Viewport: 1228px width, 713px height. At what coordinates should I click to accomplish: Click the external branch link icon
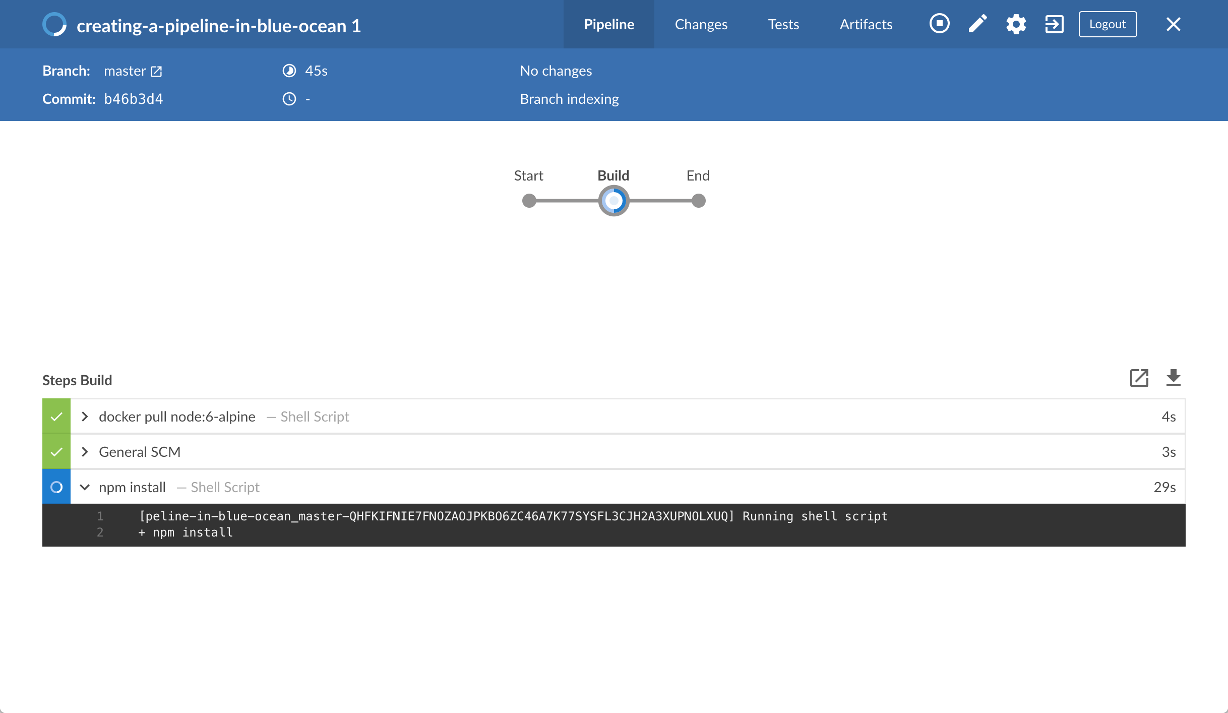155,71
